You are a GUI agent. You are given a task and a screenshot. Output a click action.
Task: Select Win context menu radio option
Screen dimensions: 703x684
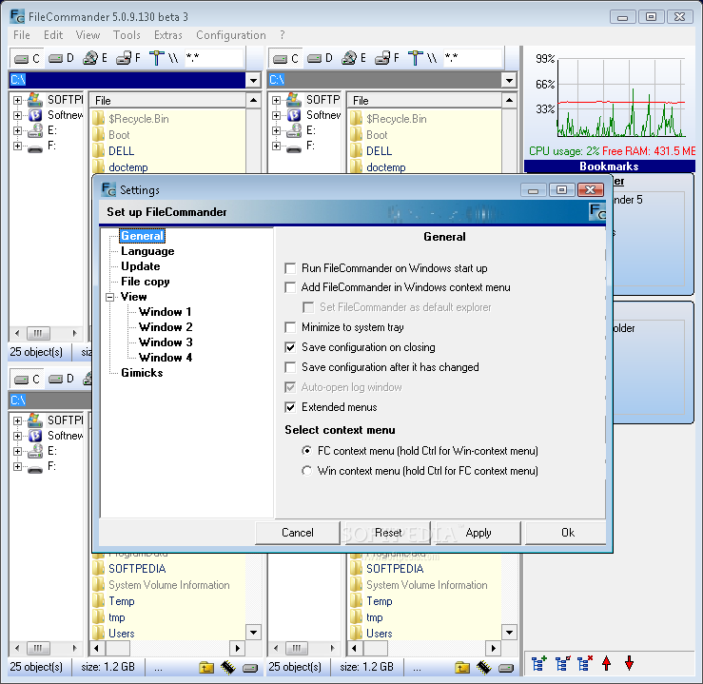coord(306,471)
